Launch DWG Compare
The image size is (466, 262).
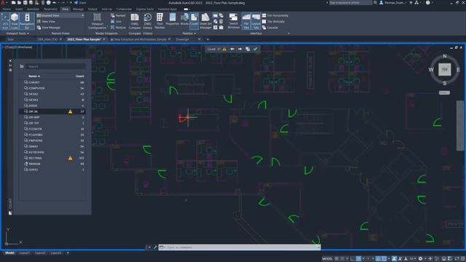(x=135, y=21)
